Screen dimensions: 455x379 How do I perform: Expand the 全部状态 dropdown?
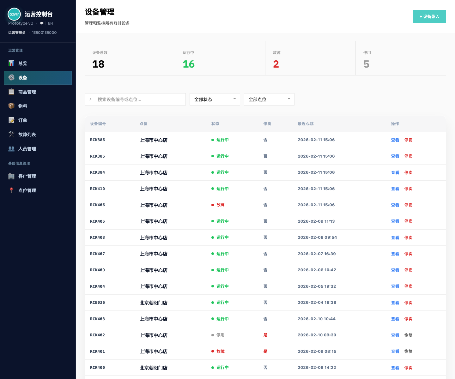point(215,99)
